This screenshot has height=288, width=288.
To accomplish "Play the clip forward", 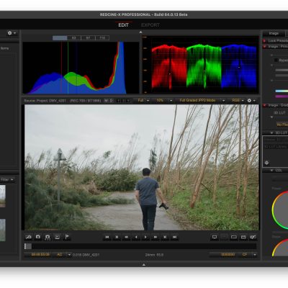I will [x=145, y=237].
